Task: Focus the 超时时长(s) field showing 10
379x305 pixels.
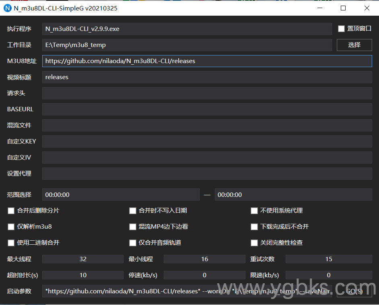Action: (83, 275)
